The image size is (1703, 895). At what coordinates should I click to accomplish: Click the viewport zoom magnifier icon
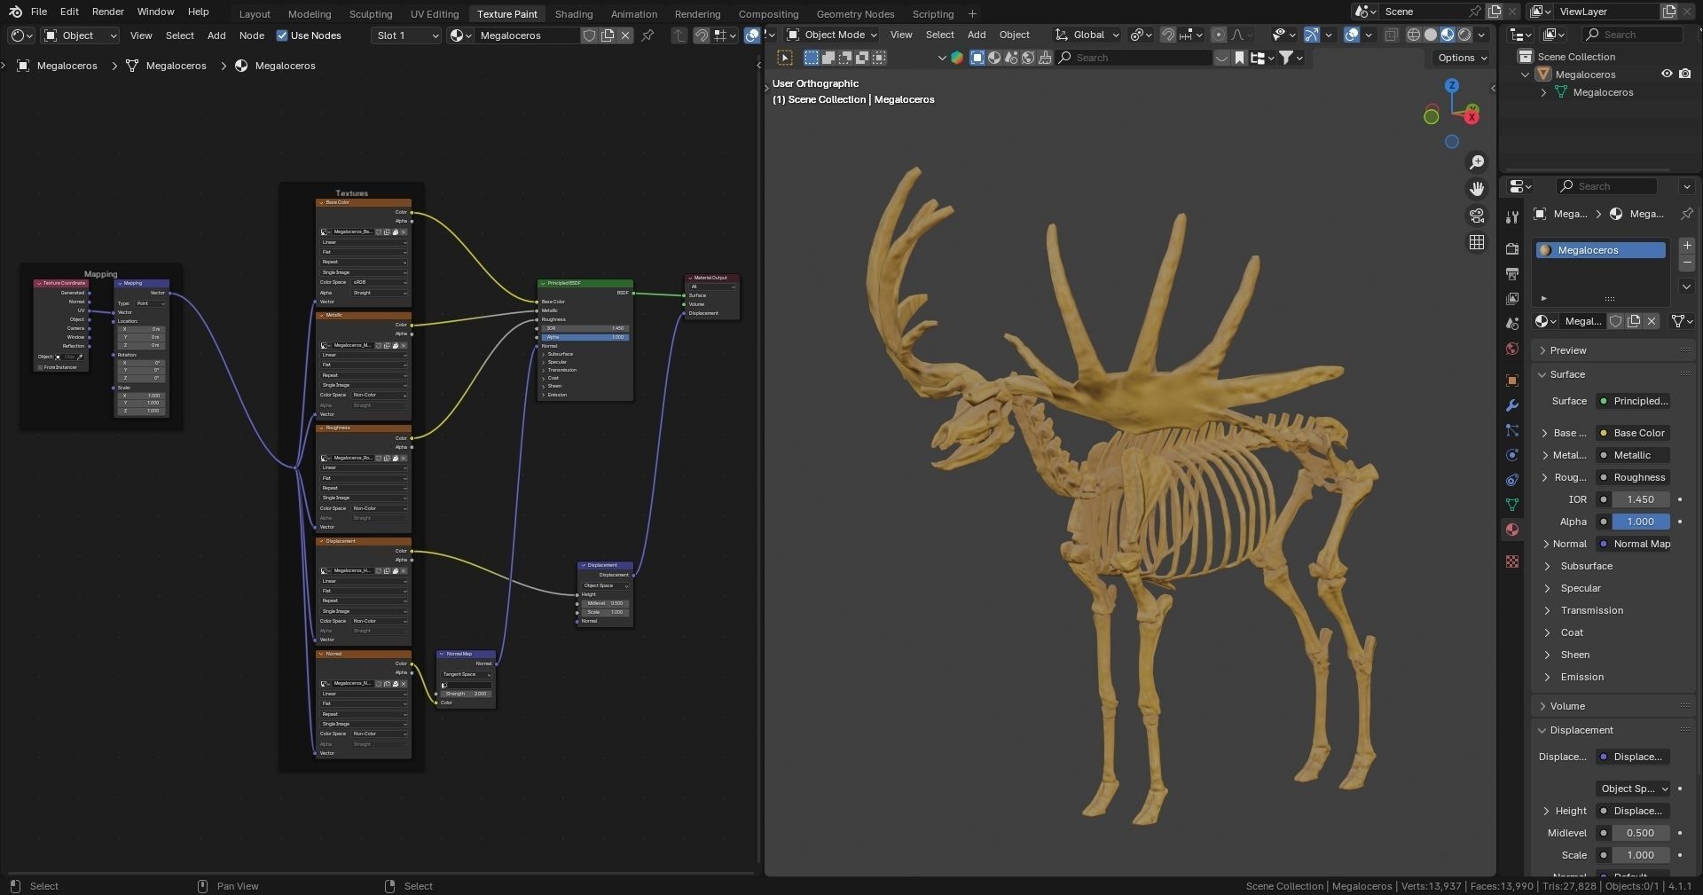coord(1477,162)
